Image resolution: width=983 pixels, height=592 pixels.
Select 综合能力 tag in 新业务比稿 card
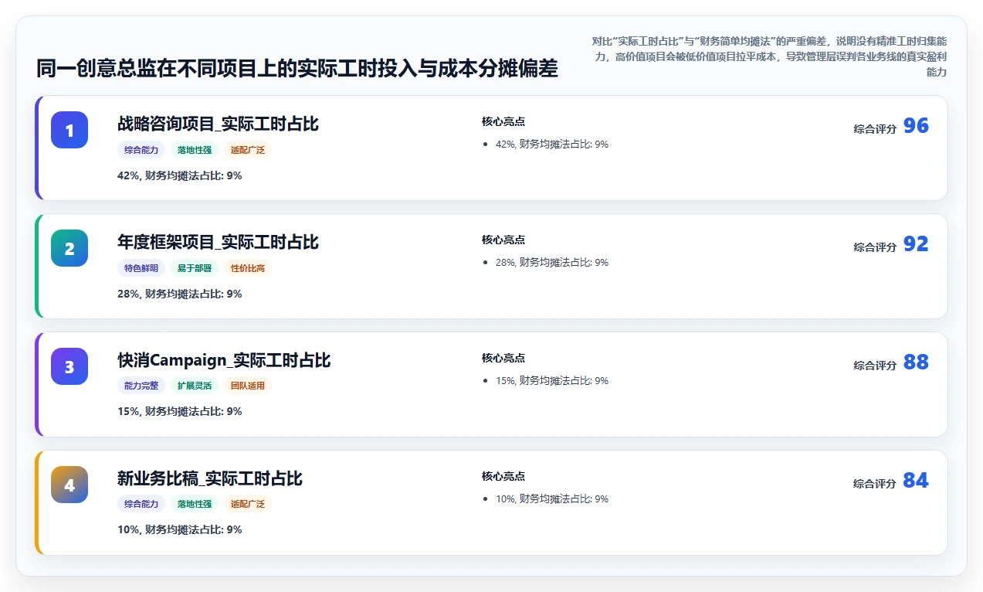tap(141, 504)
